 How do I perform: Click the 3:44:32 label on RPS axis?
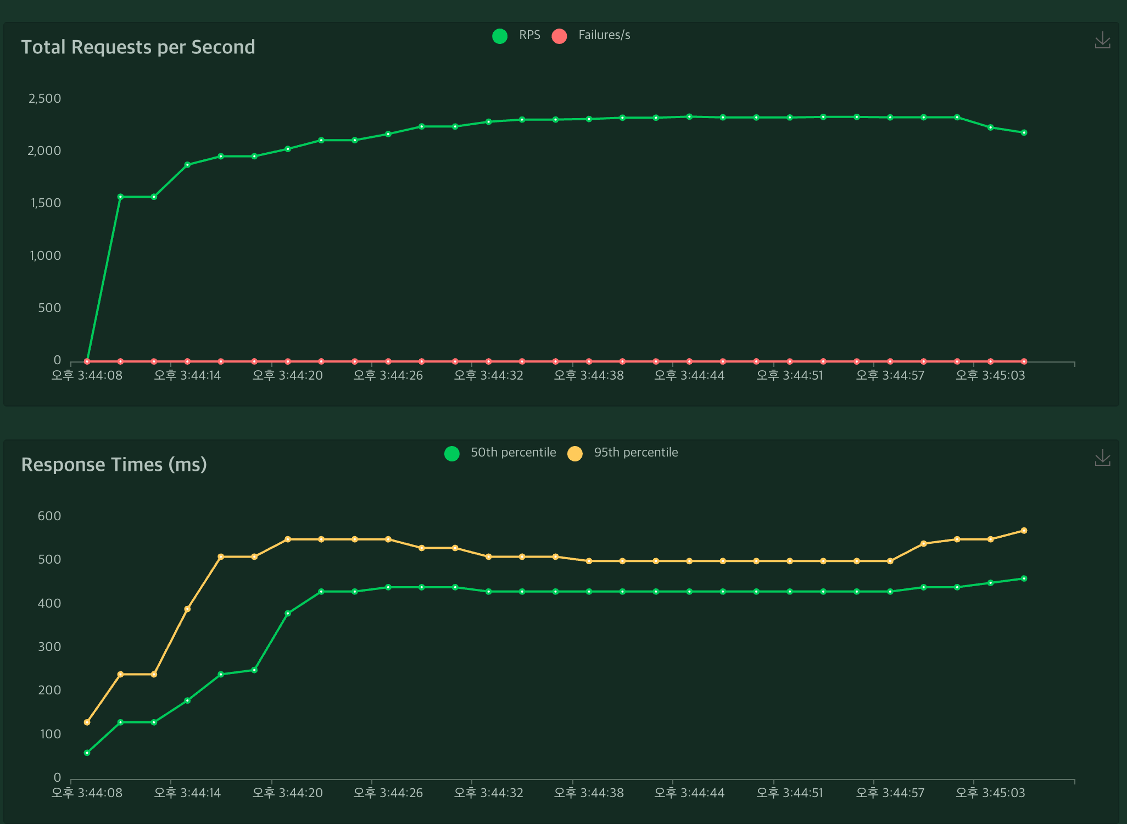[x=488, y=376]
